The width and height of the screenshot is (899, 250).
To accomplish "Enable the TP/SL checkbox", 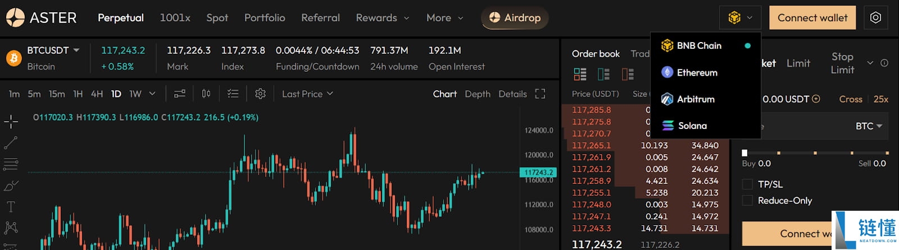I will click(747, 184).
